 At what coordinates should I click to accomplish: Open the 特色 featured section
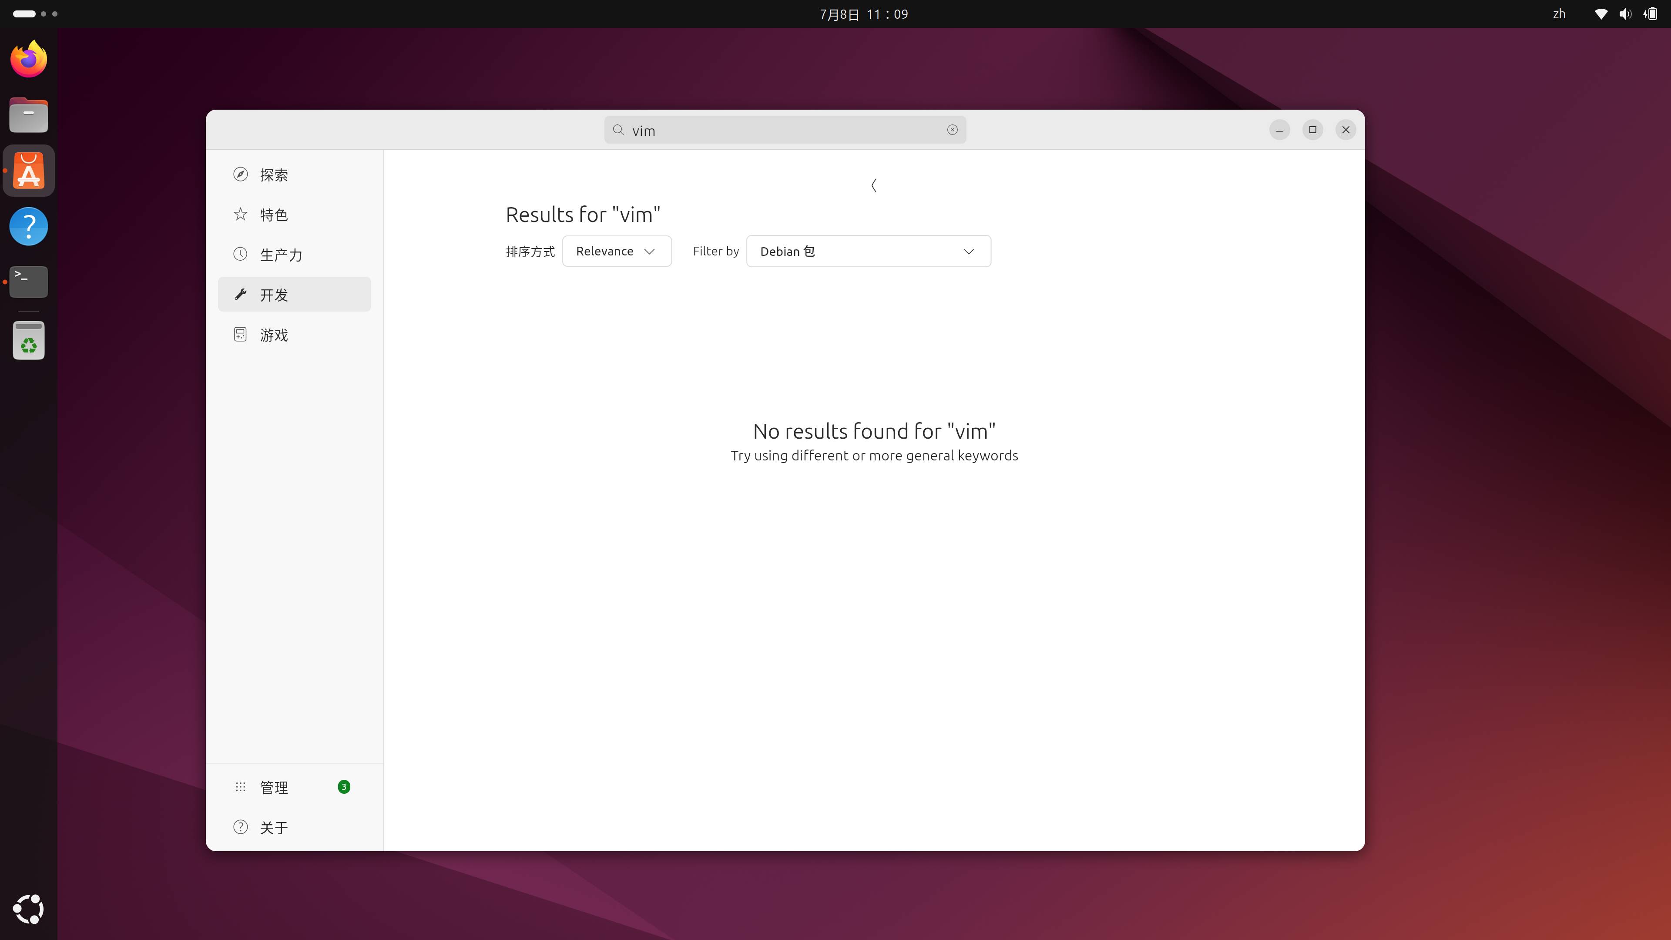(295, 215)
